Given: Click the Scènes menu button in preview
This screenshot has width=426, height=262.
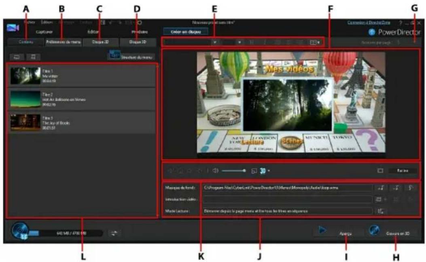Looking at the screenshot, I should (x=292, y=142).
